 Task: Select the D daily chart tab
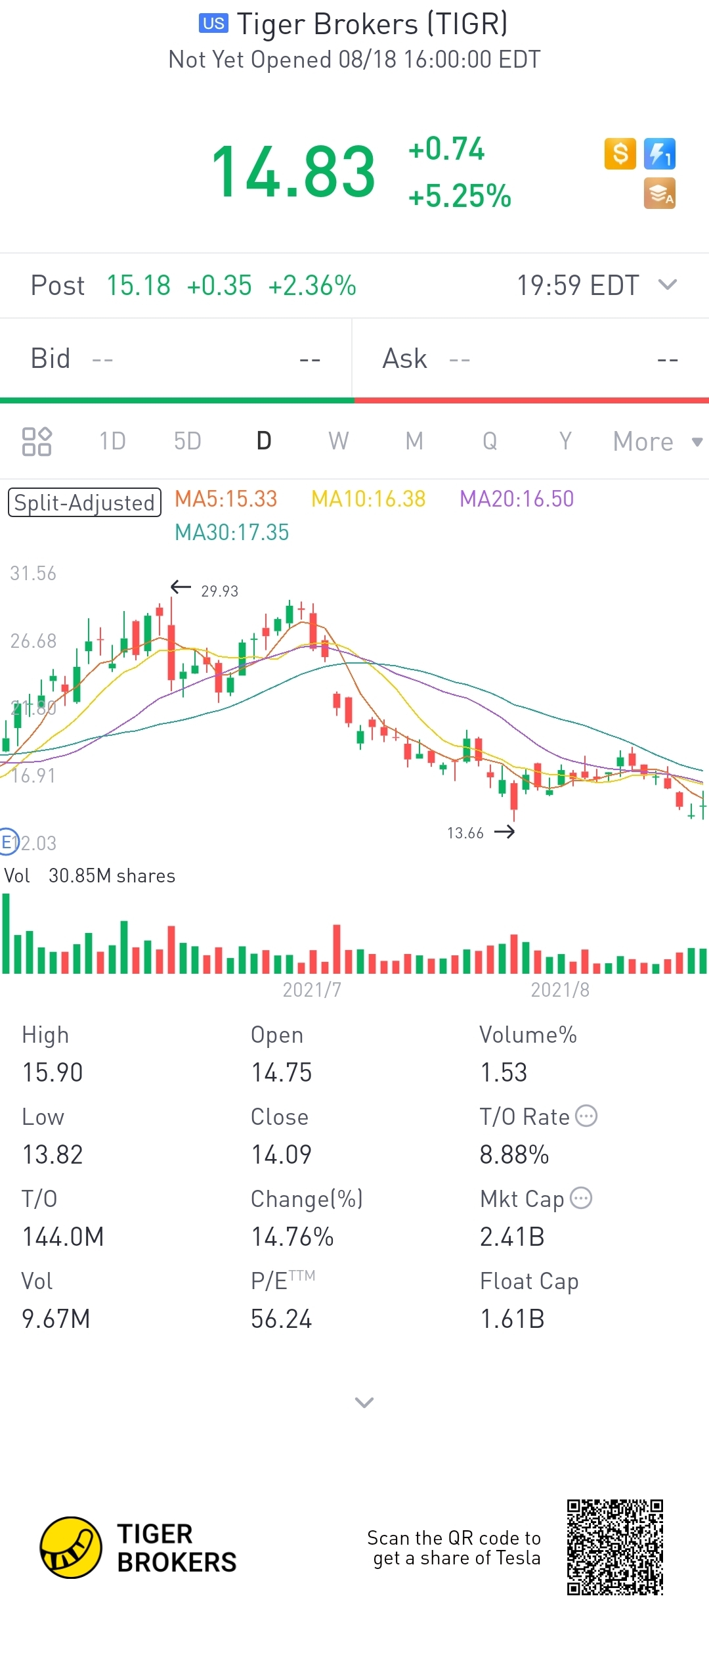coord(264,441)
